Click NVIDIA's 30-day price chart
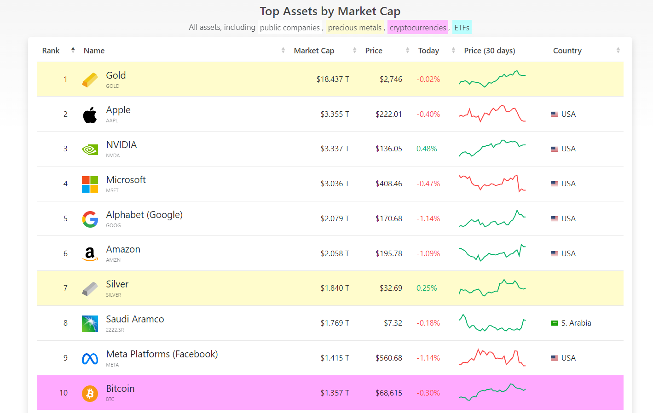The width and height of the screenshot is (653, 413). pyautogui.click(x=492, y=149)
